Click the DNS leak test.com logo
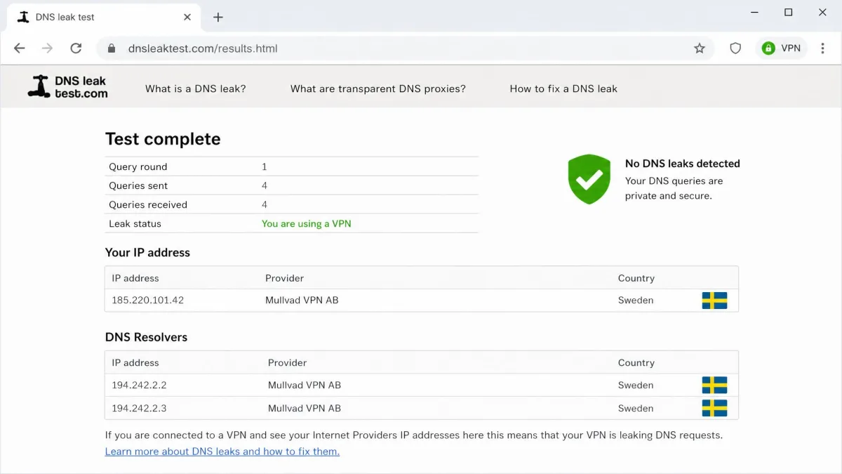The image size is (842, 474). (68, 86)
